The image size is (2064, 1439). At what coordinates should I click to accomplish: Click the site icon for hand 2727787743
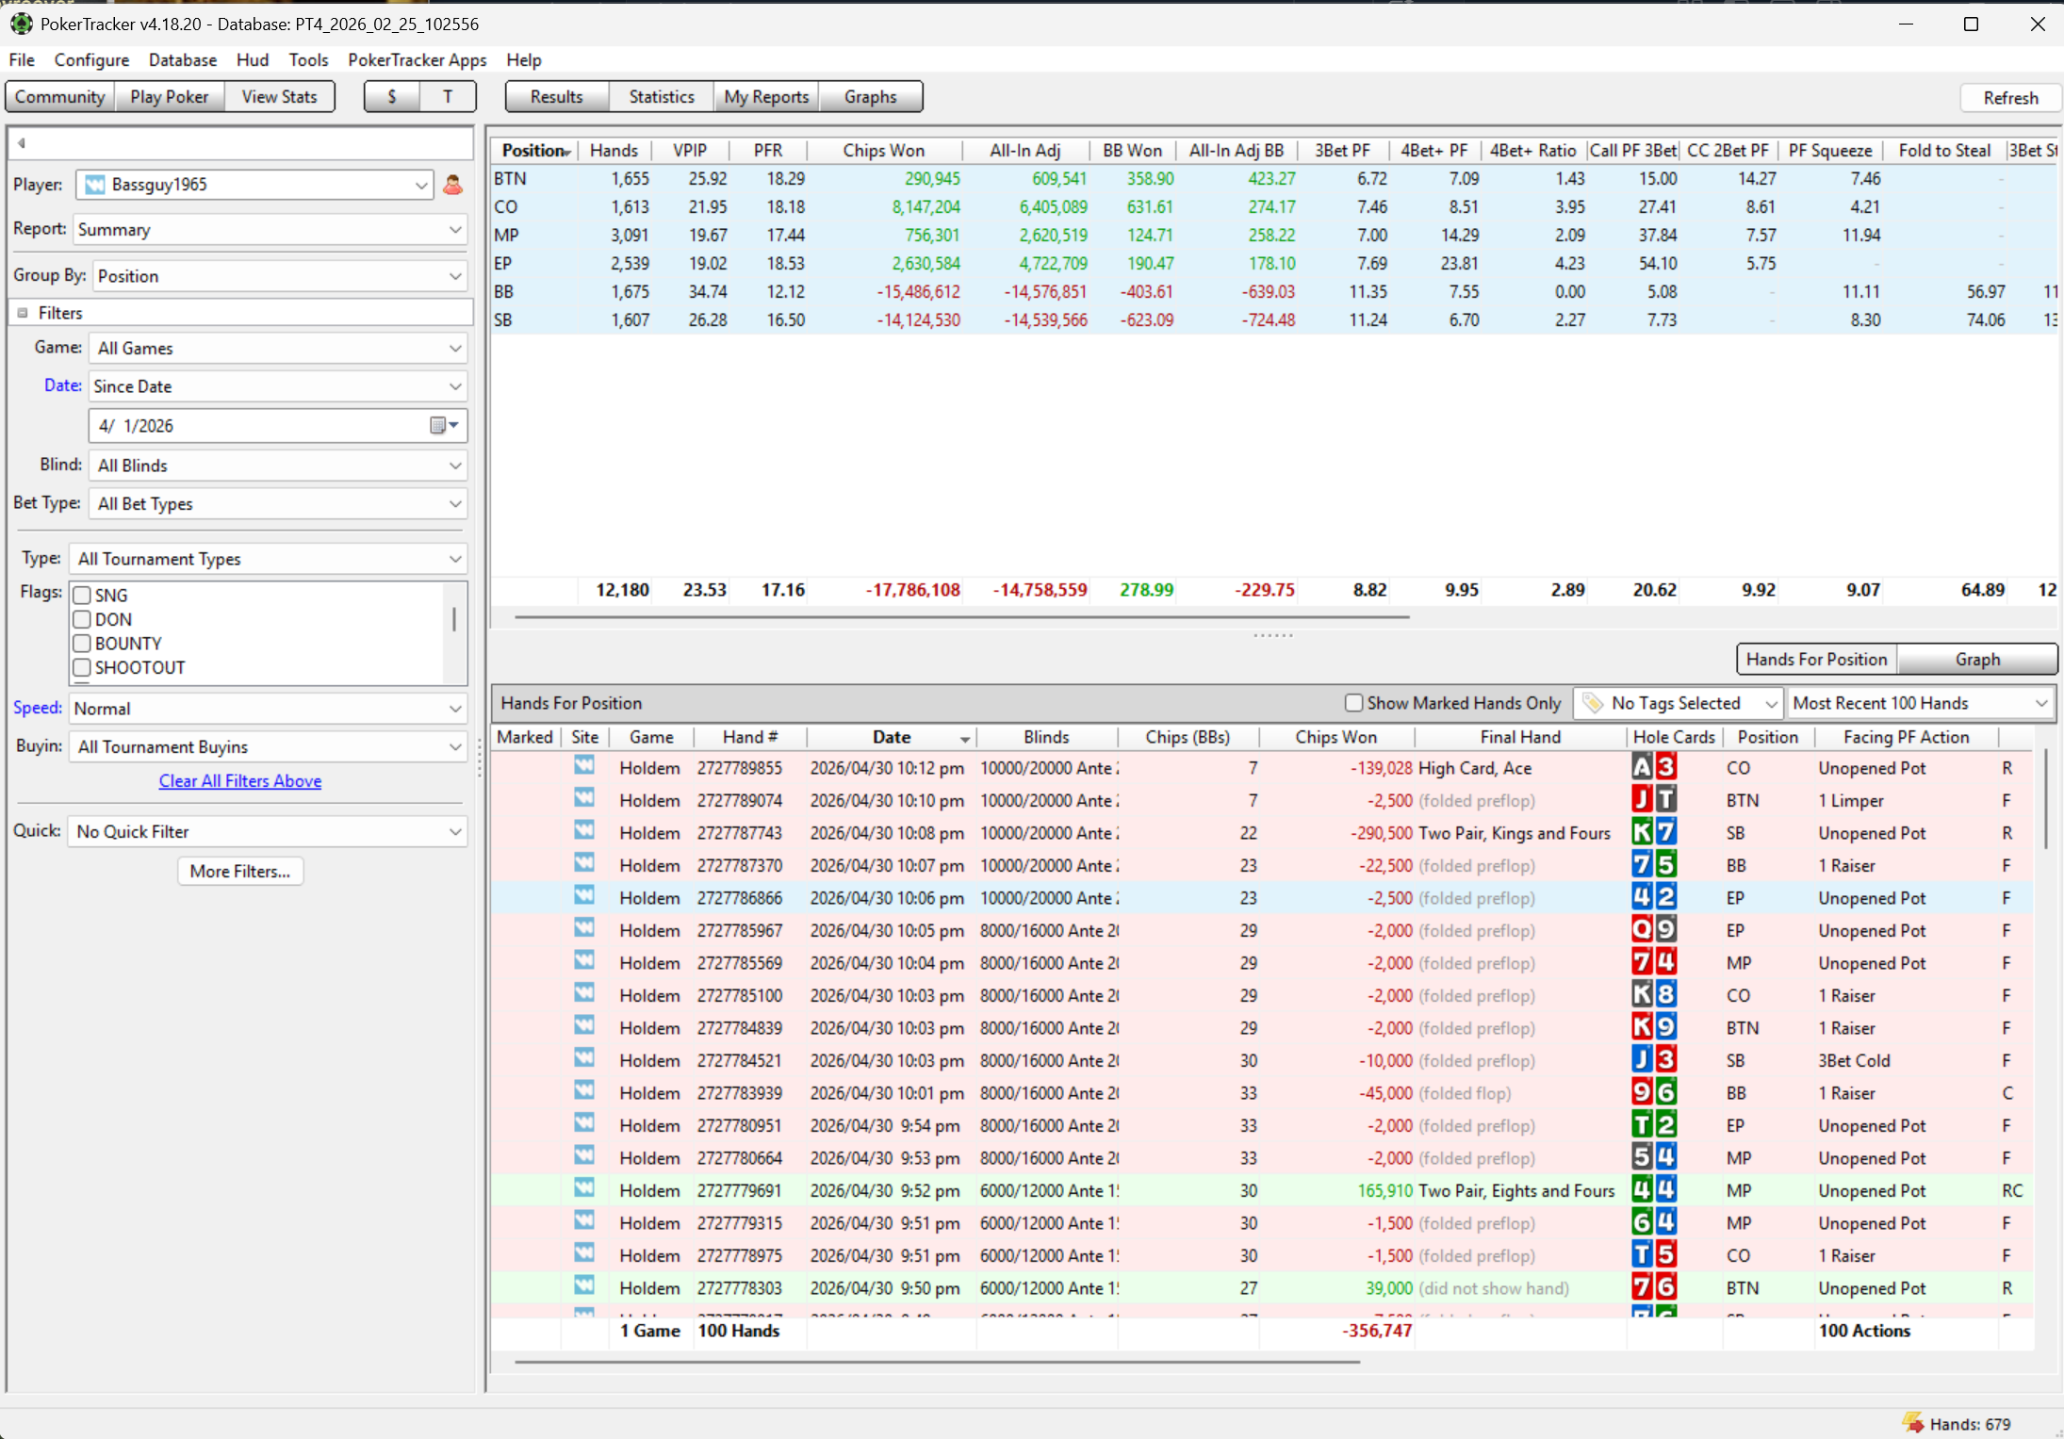(x=584, y=832)
